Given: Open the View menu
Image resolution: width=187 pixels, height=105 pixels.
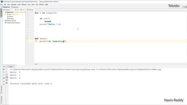Looking at the screenshot, I should [x=9, y=4].
